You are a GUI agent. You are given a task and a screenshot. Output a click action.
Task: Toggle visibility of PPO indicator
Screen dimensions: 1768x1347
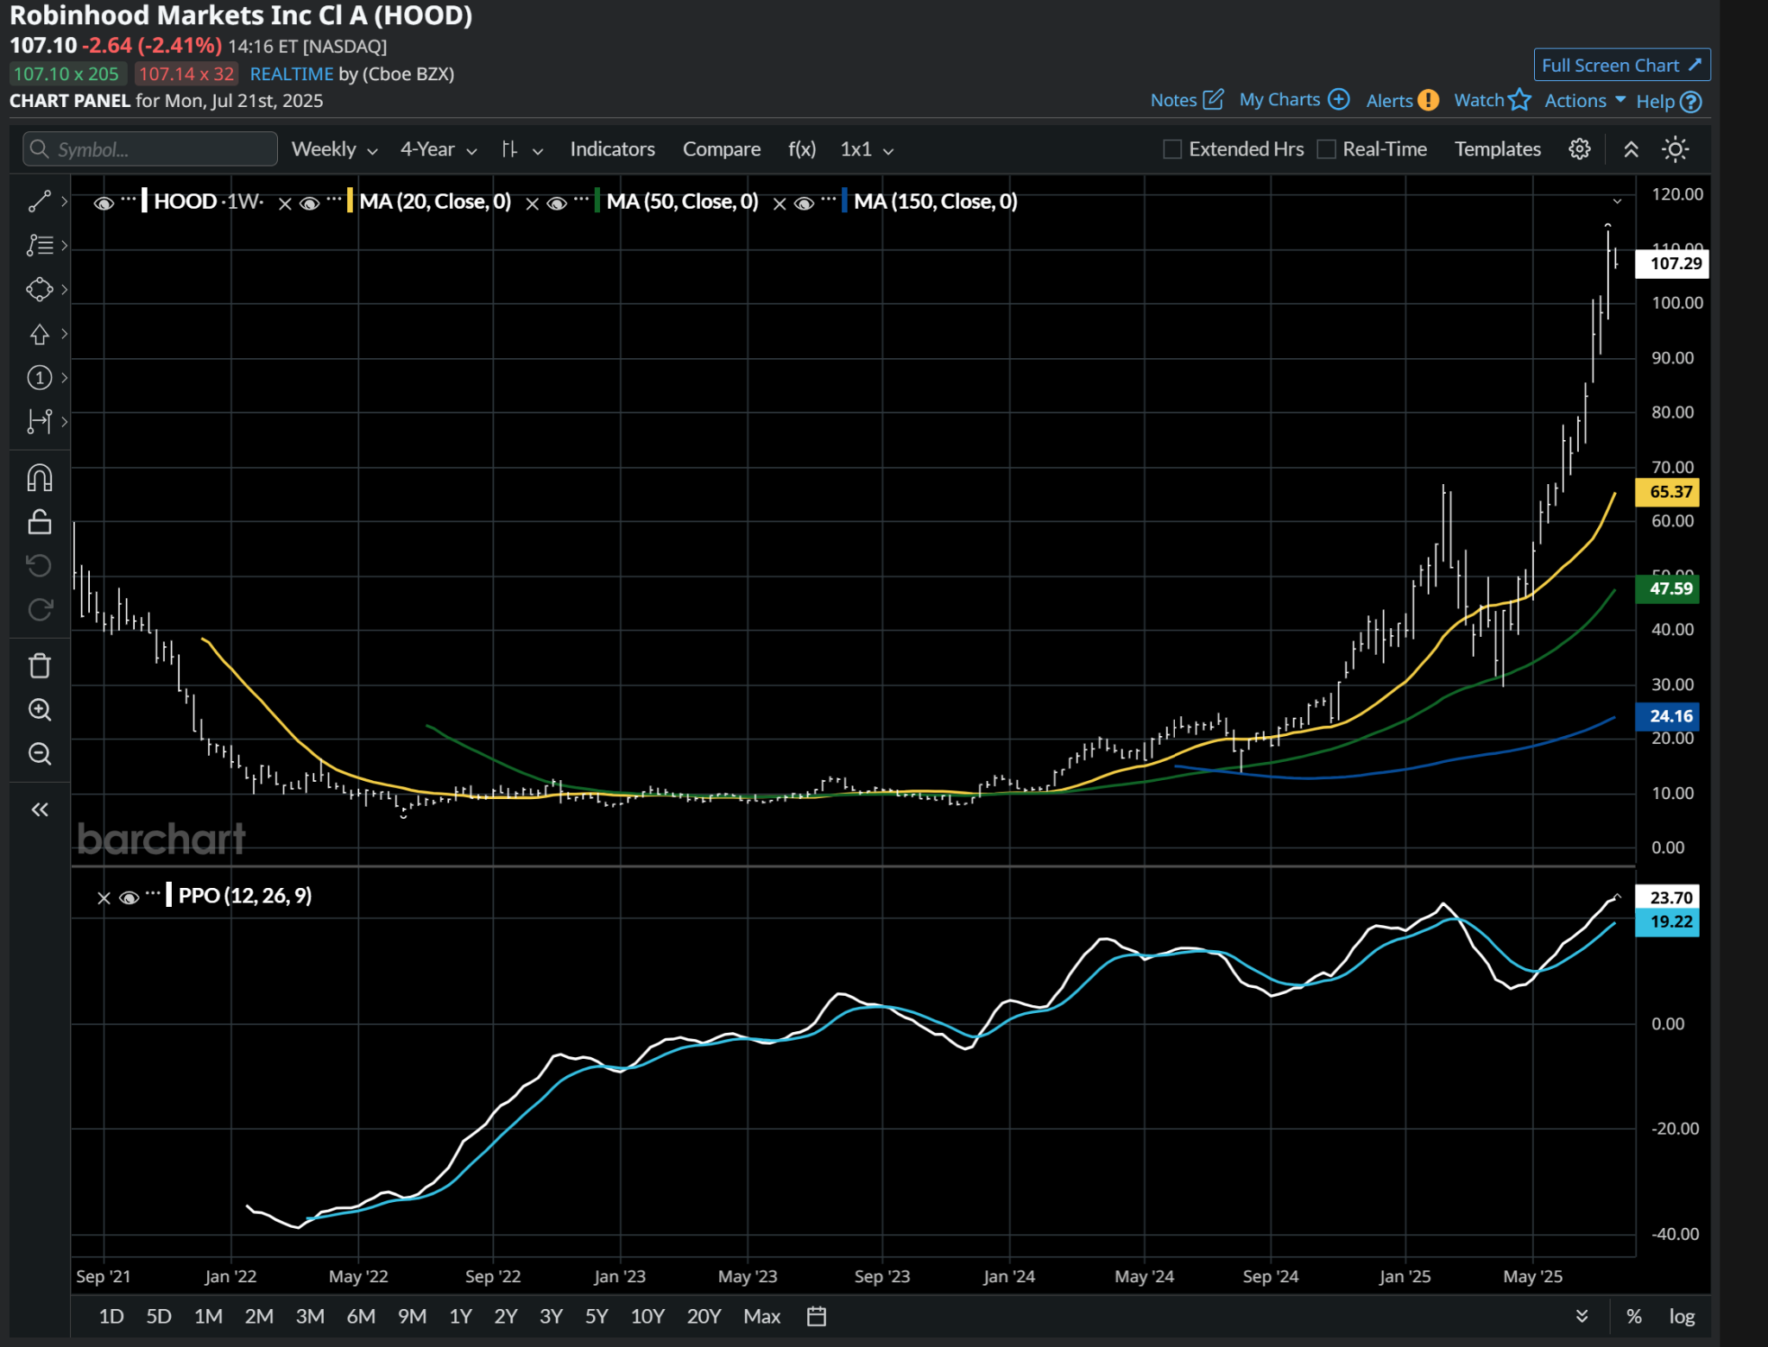coord(129,897)
